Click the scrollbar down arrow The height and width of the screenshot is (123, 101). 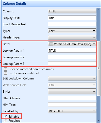[x=98, y=121]
